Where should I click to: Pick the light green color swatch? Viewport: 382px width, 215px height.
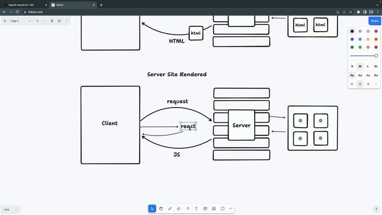(x=360, y=47)
